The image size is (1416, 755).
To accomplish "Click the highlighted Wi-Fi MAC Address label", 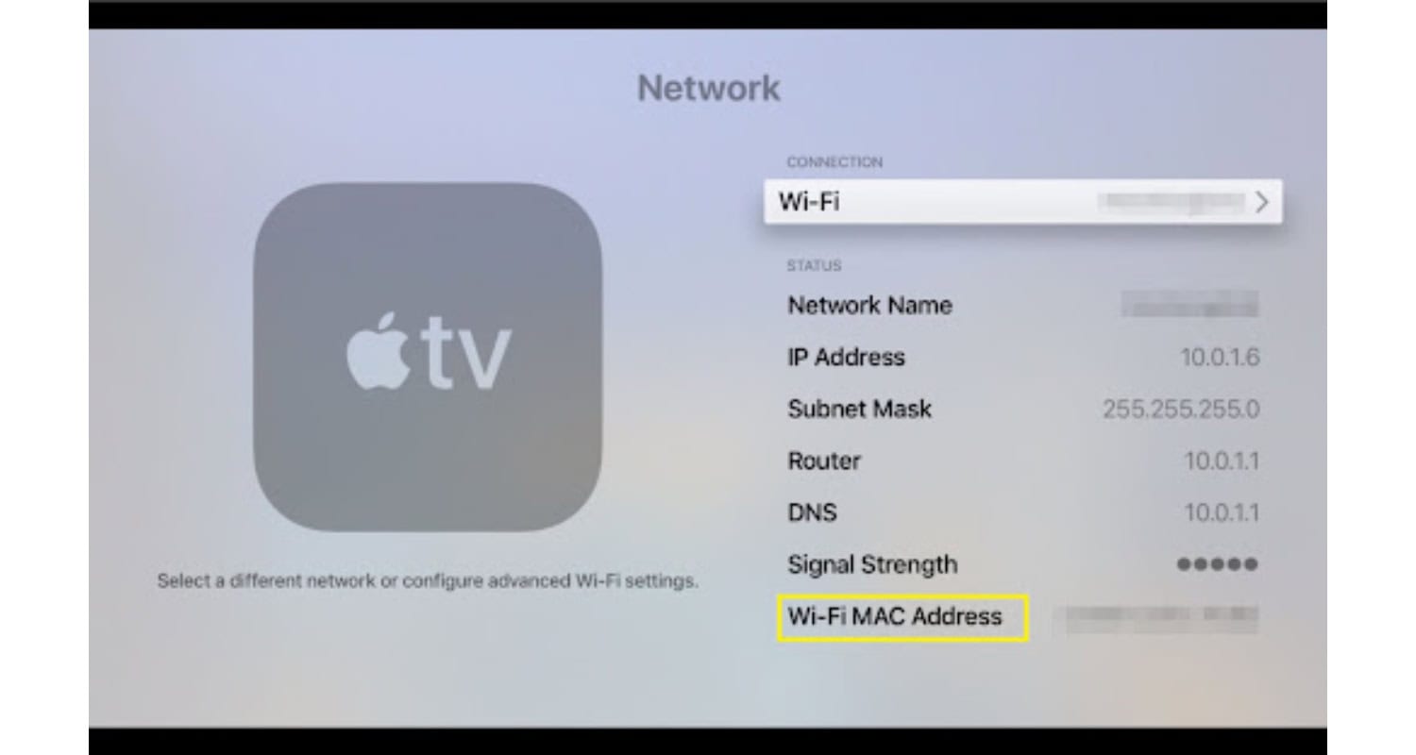I will 902,617.
